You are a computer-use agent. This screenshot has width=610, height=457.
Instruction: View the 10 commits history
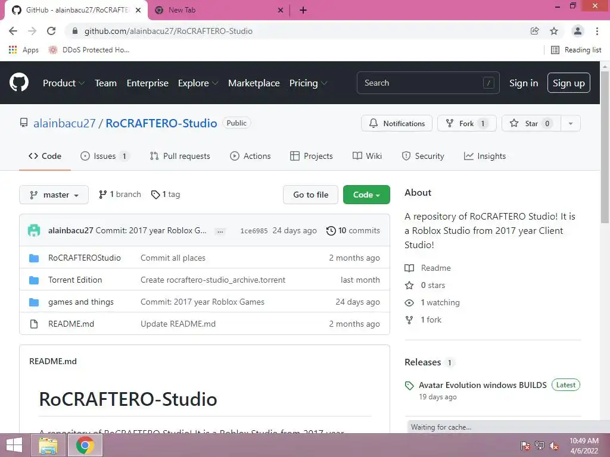coord(353,230)
